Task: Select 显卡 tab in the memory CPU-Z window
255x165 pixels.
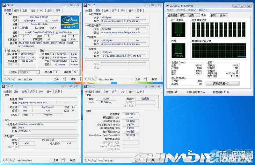Action: coord(131,92)
